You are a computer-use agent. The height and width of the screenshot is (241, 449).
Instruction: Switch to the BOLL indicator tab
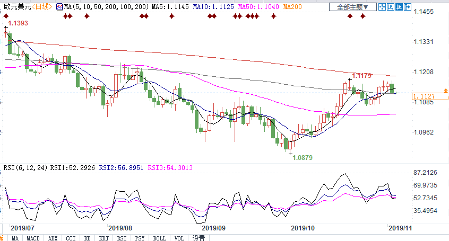pos(159,238)
